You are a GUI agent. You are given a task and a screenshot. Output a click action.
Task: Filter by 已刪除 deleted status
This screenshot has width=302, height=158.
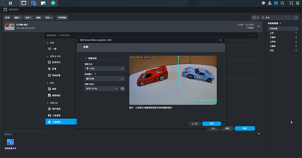tap(283, 46)
